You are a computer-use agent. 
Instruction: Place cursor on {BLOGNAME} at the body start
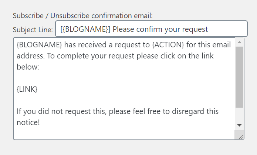(39, 45)
